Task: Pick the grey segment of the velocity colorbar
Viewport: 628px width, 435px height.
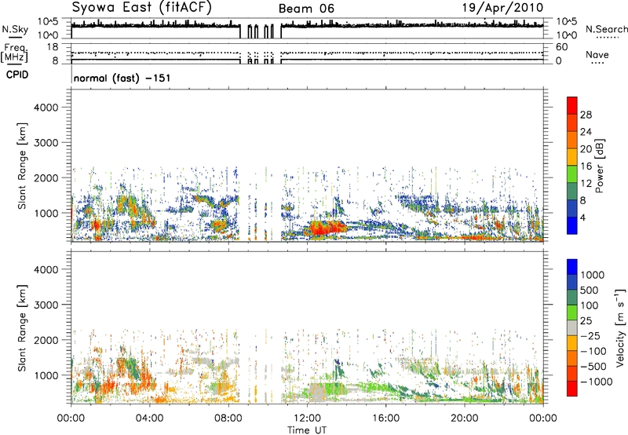Action: 572,327
